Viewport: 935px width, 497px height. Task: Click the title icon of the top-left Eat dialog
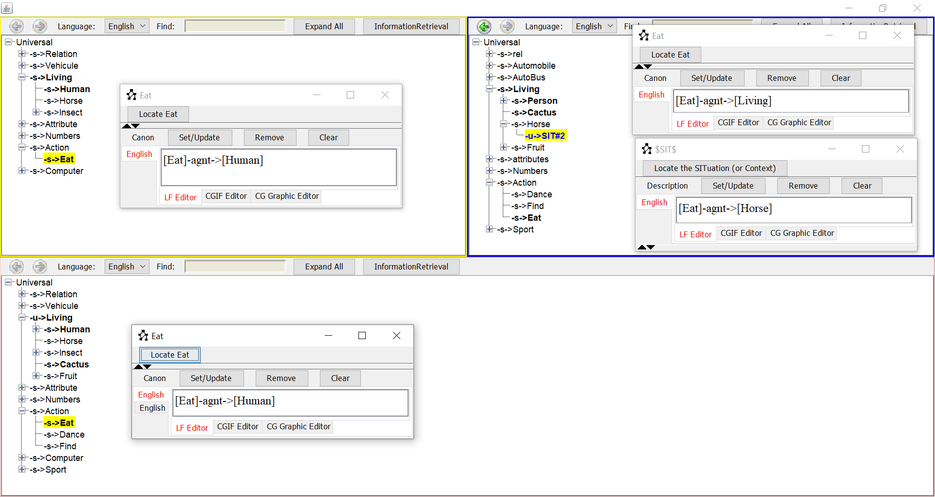click(x=131, y=95)
